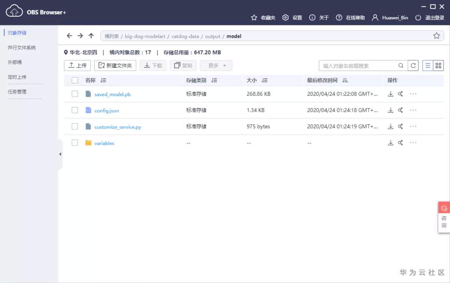This screenshot has width=450, height=283.
Task: Switch to list view
Action: (427, 66)
